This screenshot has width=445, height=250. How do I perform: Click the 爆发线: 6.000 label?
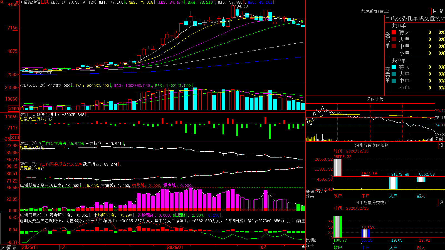coord(177,185)
